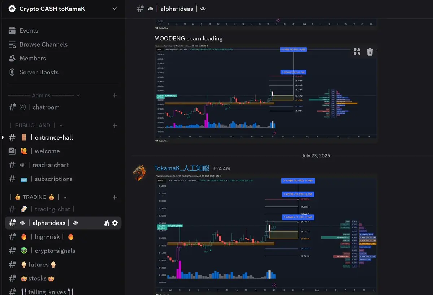Open alpha-ideas channel settings gear

115,223
